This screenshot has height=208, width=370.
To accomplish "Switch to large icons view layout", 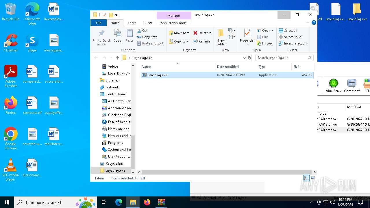I will point(312,178).
